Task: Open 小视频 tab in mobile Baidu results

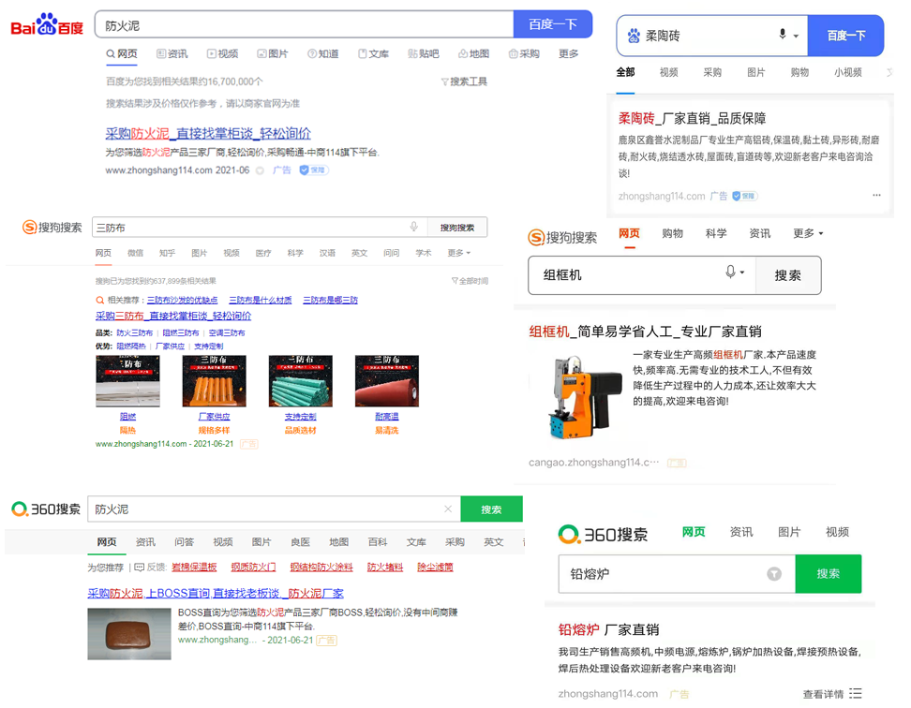Action: coord(847,72)
